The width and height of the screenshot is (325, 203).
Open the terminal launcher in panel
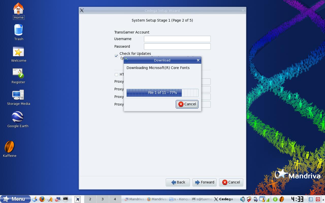66,199
